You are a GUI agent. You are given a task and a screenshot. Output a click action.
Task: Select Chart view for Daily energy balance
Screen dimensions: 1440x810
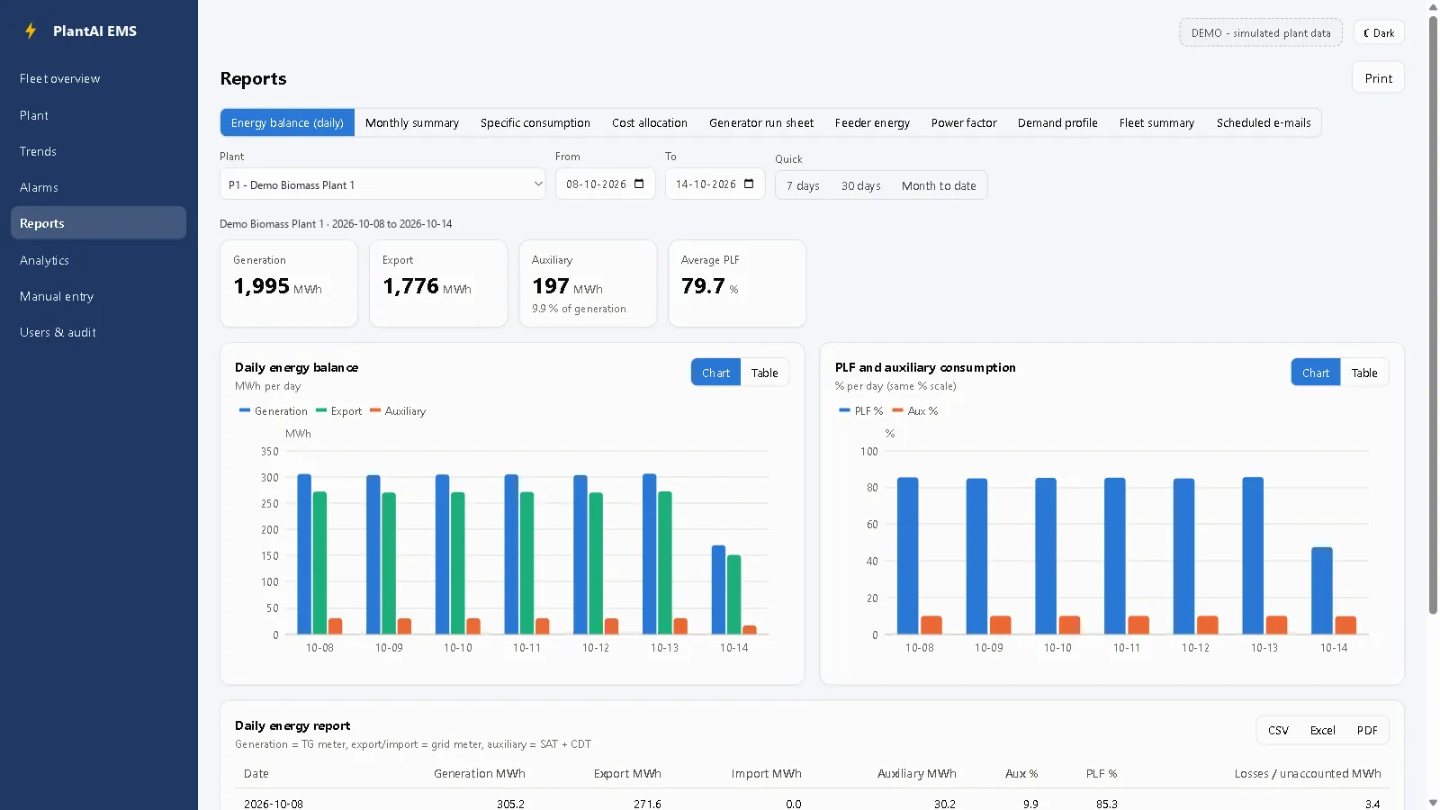[715, 373]
